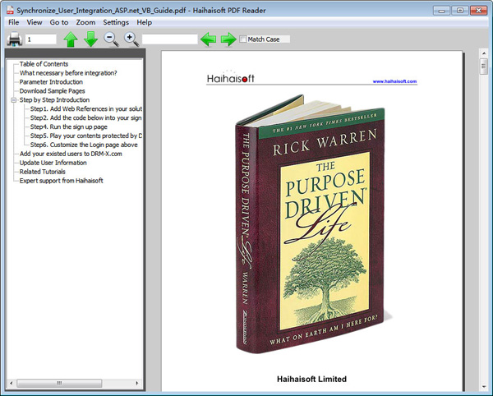Screen dimensions: 493x396
Task: Select Step6. Customize the Login page bookmark
Action: [x=84, y=145]
